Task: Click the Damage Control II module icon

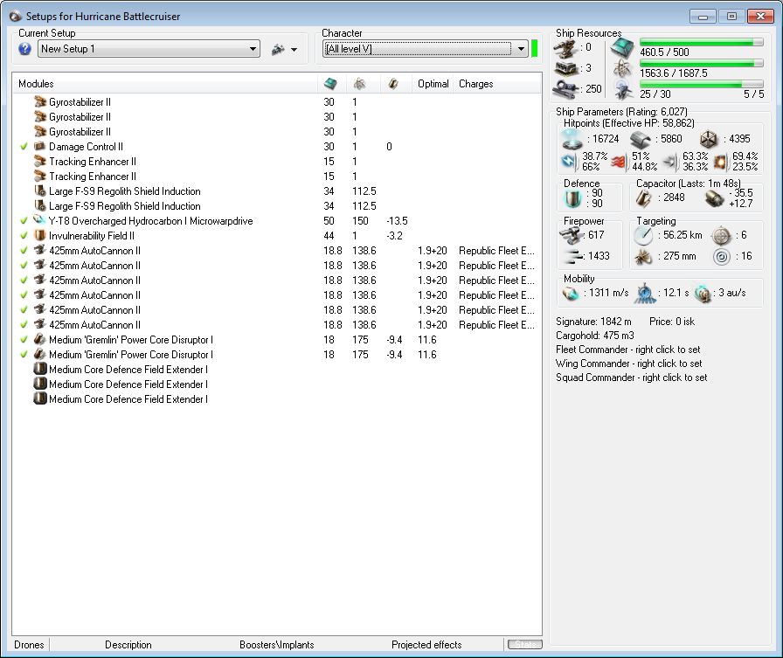Action: (x=40, y=146)
